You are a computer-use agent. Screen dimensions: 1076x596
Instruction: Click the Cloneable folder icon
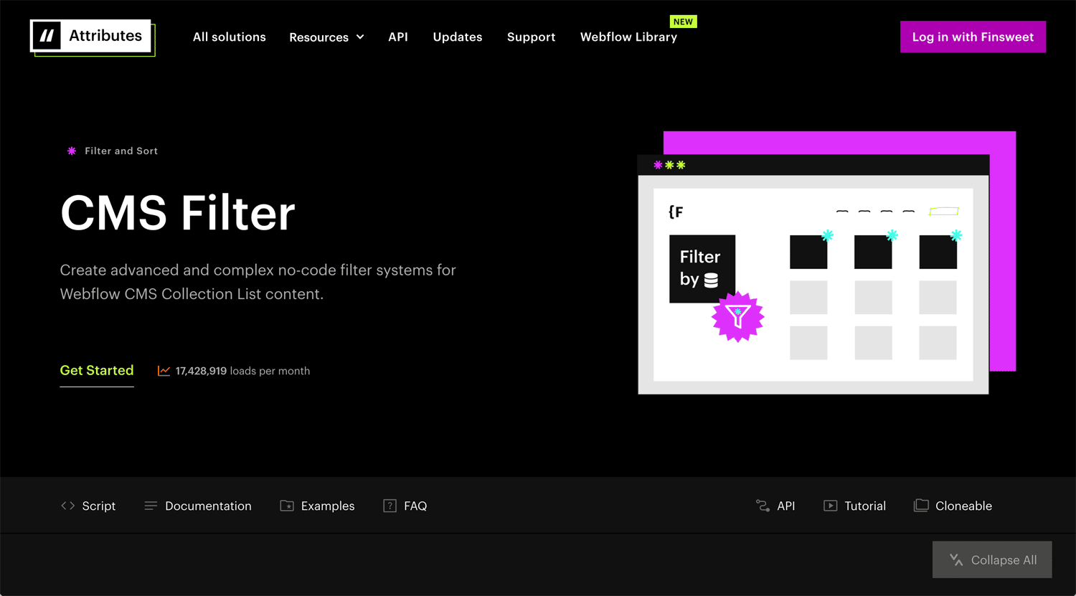[x=921, y=506]
